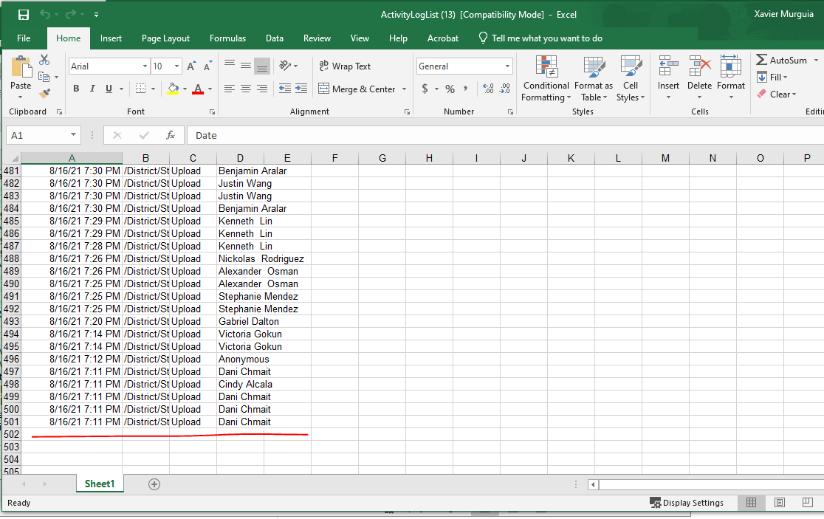824x519 pixels.
Task: Click Merge & Center button
Action: click(357, 89)
